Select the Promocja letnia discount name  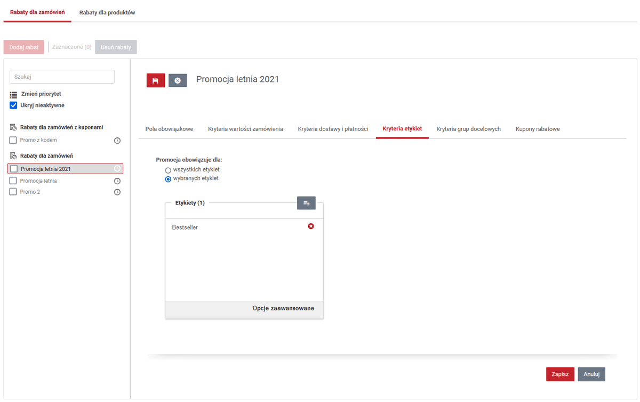[38, 181]
